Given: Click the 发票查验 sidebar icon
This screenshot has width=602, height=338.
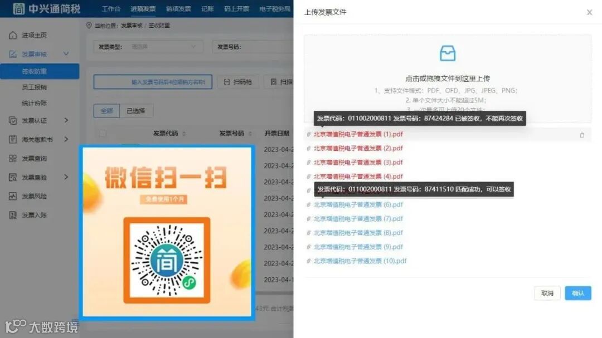Looking at the screenshot, I should click(13, 177).
